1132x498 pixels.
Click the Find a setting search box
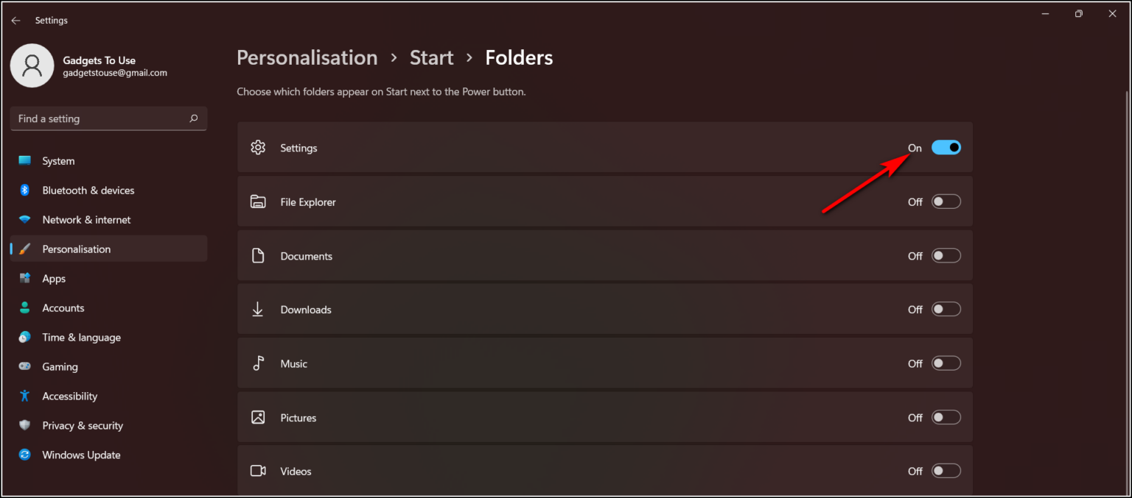[108, 118]
